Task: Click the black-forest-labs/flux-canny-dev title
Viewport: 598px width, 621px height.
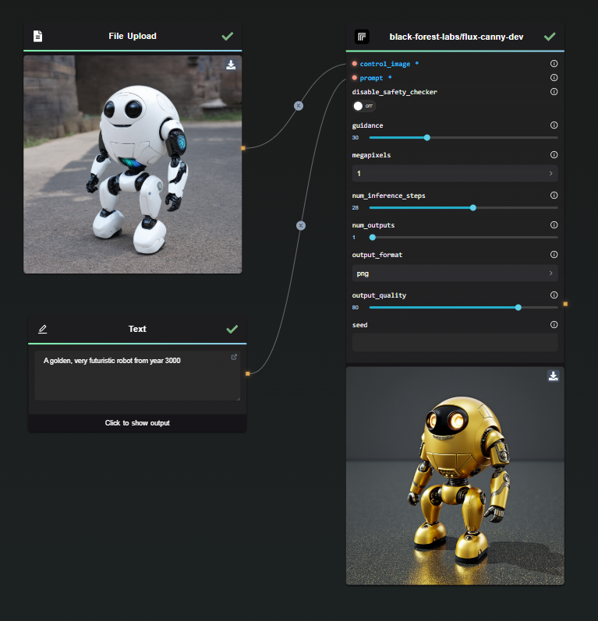Action: [456, 37]
